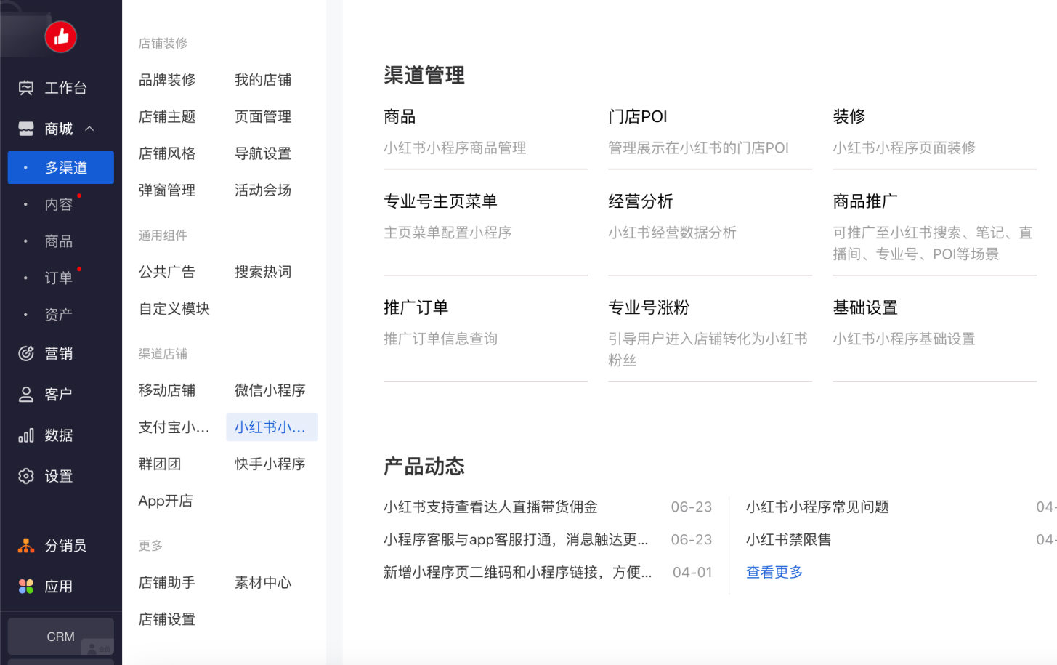Screen dimensions: 1057x665
Task: Click the 设置 gear icon
Action: [26, 476]
